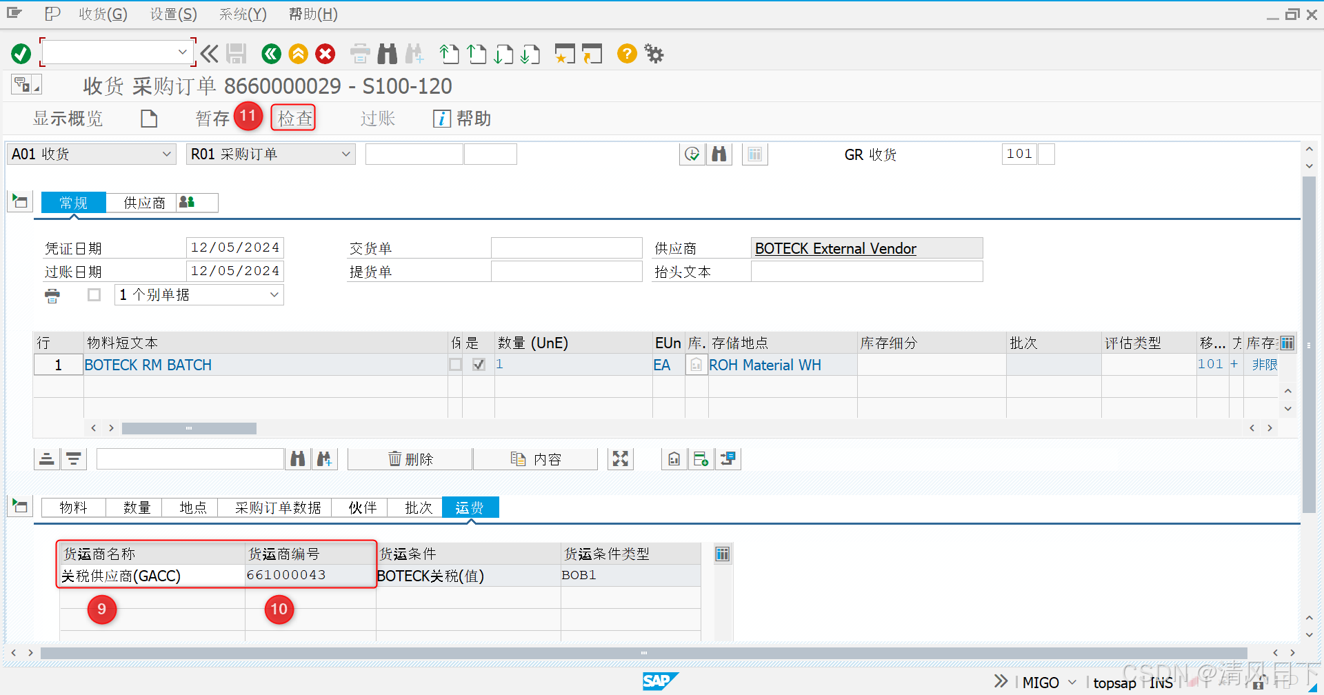Click binoculars search icon beside execute
Viewport: 1324px width, 695px height.
click(x=719, y=154)
